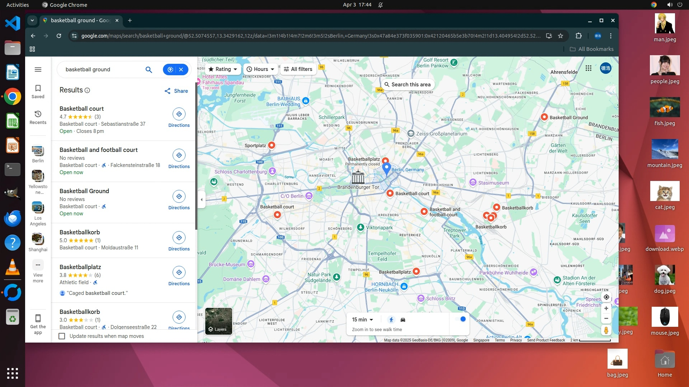The image size is (689, 387).
Task: Select the basketball ground browser tab
Action: click(x=80, y=20)
